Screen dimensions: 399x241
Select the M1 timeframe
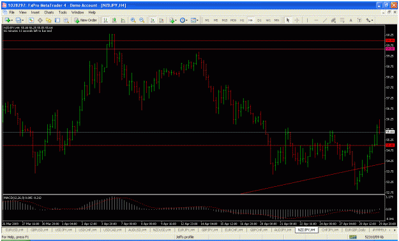[x=207, y=20]
